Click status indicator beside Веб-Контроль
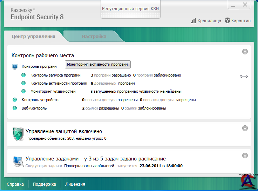Image resolution: width=258 pixels, height=191 pixels. click(x=15, y=108)
